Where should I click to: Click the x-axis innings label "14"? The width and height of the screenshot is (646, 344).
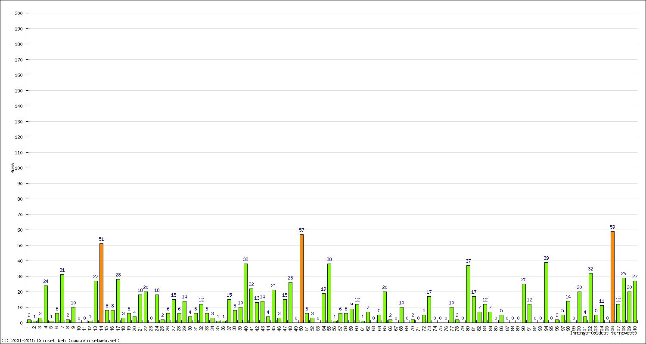point(101,328)
